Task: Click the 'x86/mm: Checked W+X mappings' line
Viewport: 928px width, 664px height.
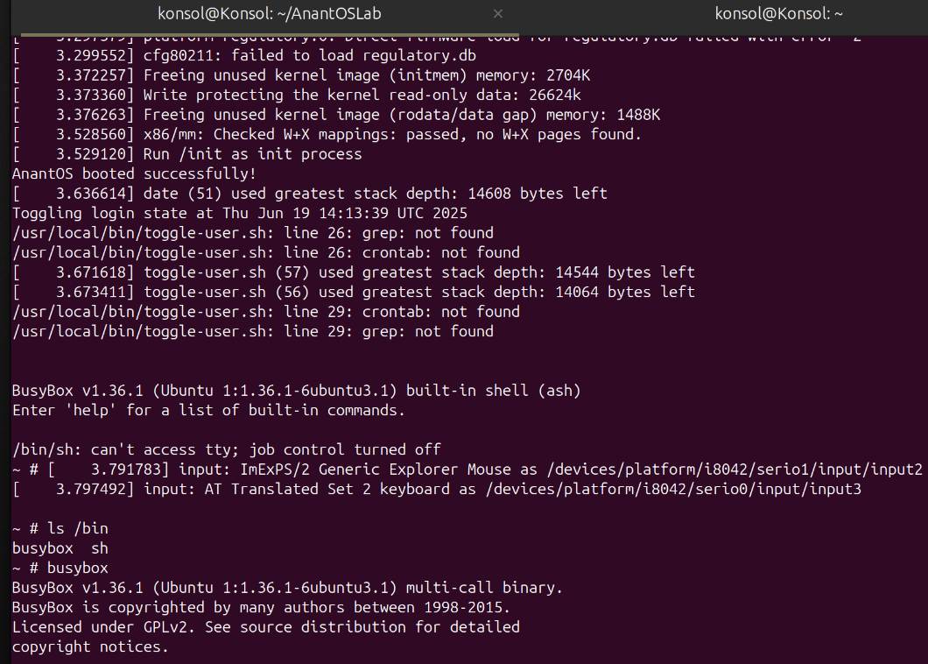Action: click(x=327, y=134)
